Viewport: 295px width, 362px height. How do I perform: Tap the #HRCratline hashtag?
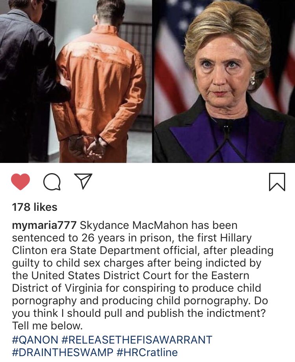coord(147,352)
